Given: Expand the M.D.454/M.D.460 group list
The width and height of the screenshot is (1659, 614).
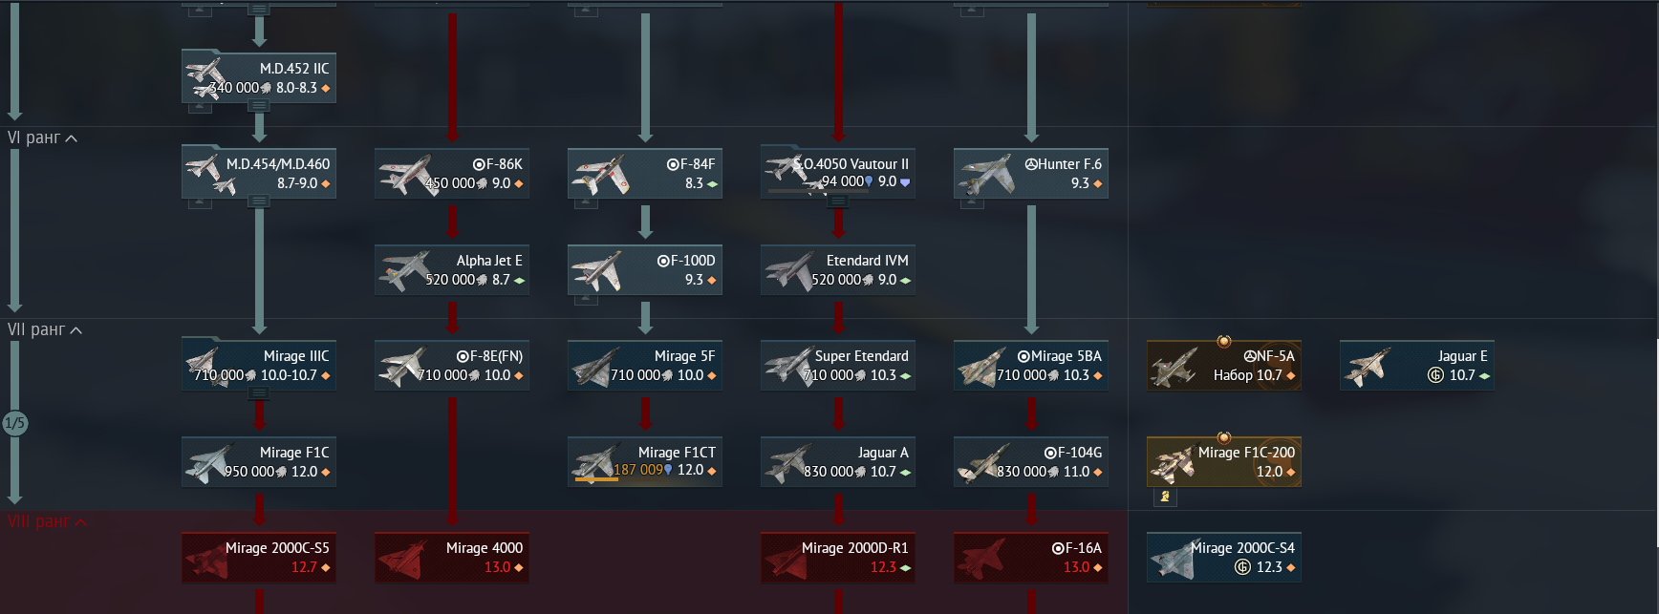Looking at the screenshot, I should [258, 201].
